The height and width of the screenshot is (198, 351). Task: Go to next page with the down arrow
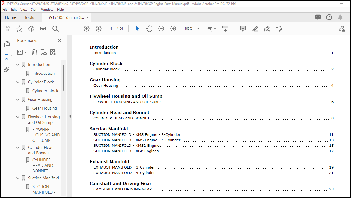pyautogui.click(x=99, y=29)
